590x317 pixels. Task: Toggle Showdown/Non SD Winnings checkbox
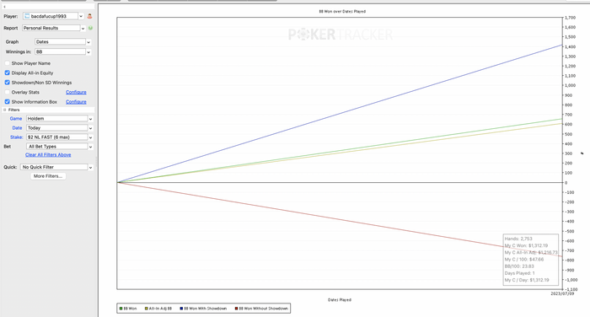click(7, 83)
